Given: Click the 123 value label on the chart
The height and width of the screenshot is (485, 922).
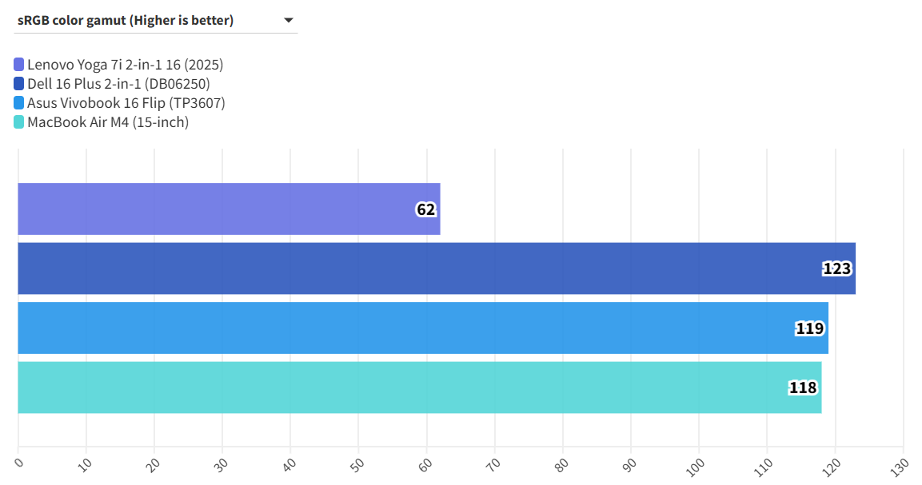Looking at the screenshot, I should pyautogui.click(x=836, y=268).
